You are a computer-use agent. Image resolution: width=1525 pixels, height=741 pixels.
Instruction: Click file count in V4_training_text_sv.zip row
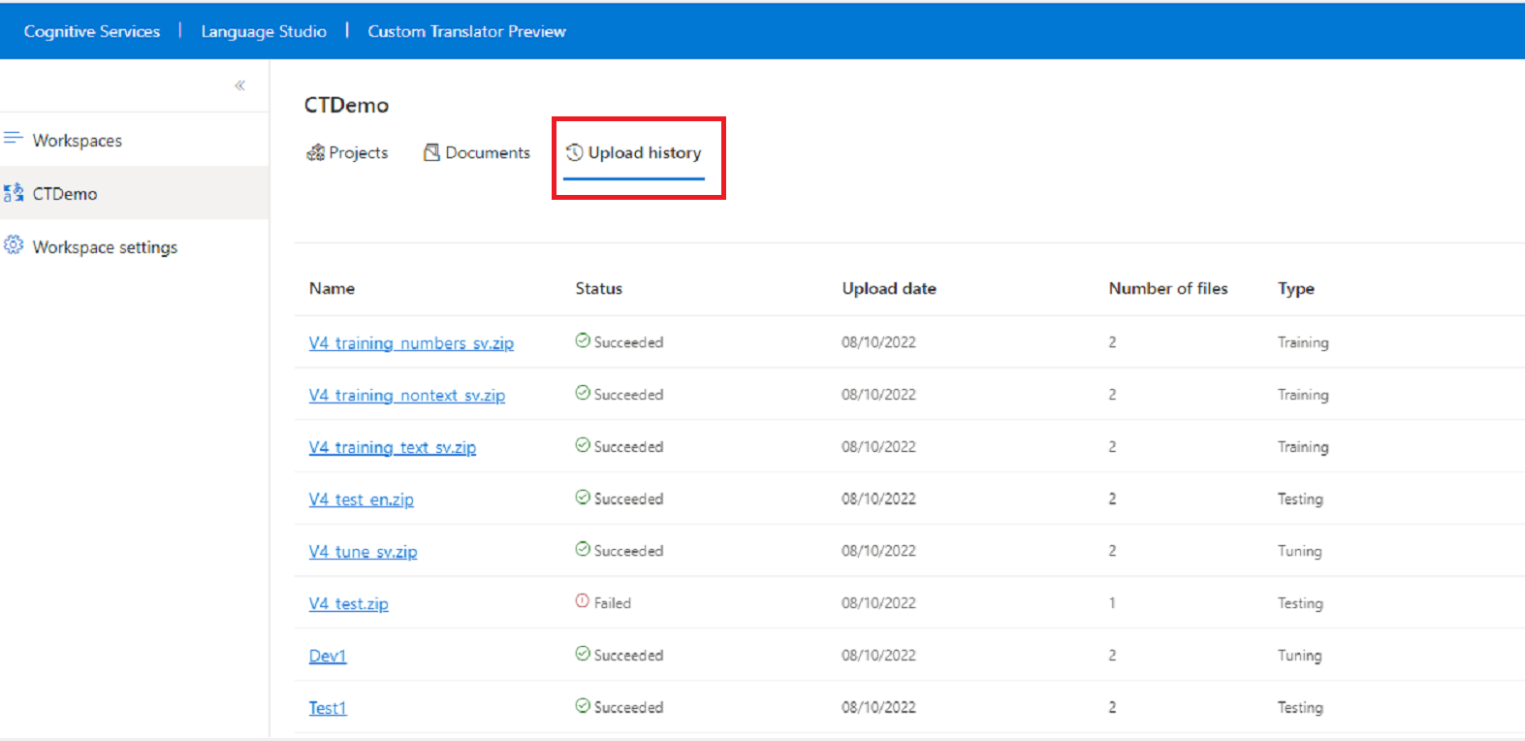[x=1112, y=447]
